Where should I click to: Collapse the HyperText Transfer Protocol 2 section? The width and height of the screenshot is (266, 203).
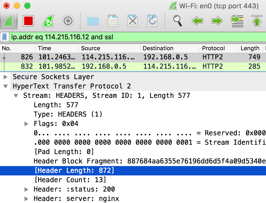5,86
